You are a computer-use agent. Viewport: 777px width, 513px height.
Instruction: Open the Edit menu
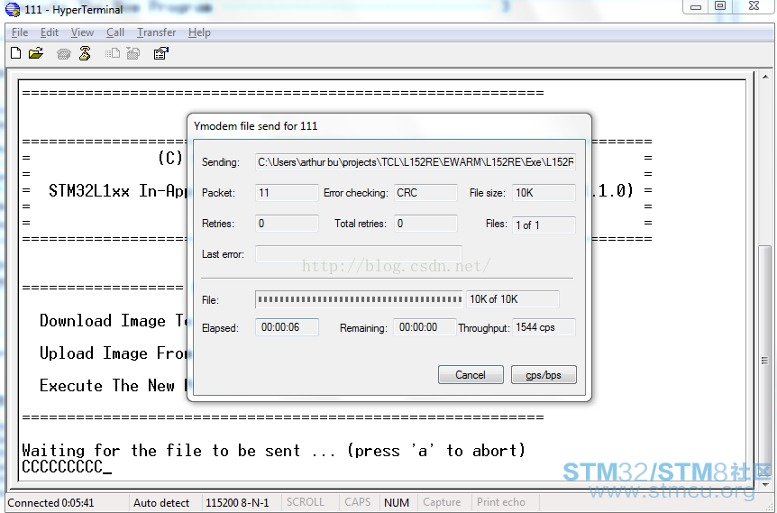pos(50,32)
